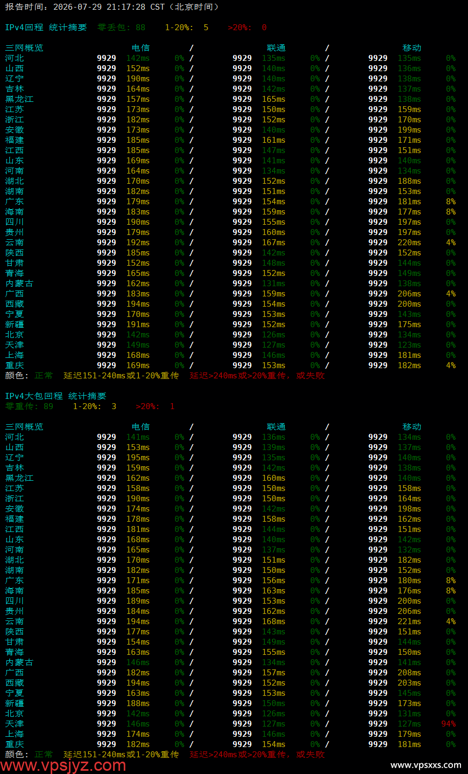Click '延迟151-240ms或1-20%重传' legend under IPv4回程 table
This screenshot has height=774, width=468.
[x=121, y=376]
